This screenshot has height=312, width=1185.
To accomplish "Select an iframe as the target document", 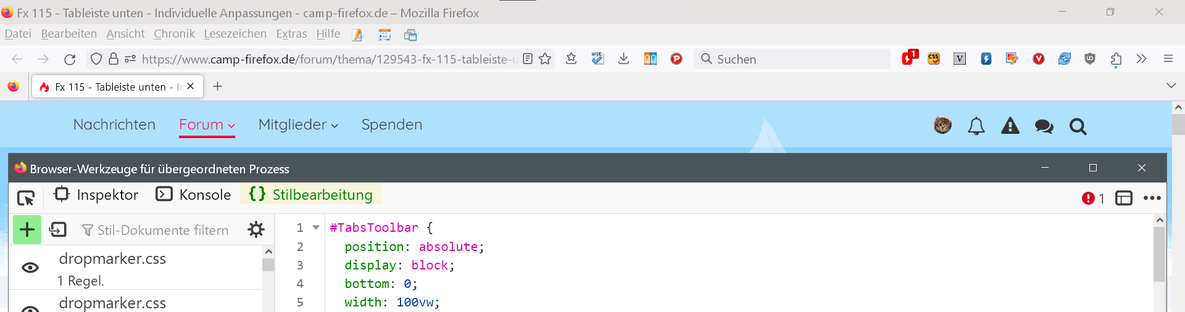I will [1124, 198].
